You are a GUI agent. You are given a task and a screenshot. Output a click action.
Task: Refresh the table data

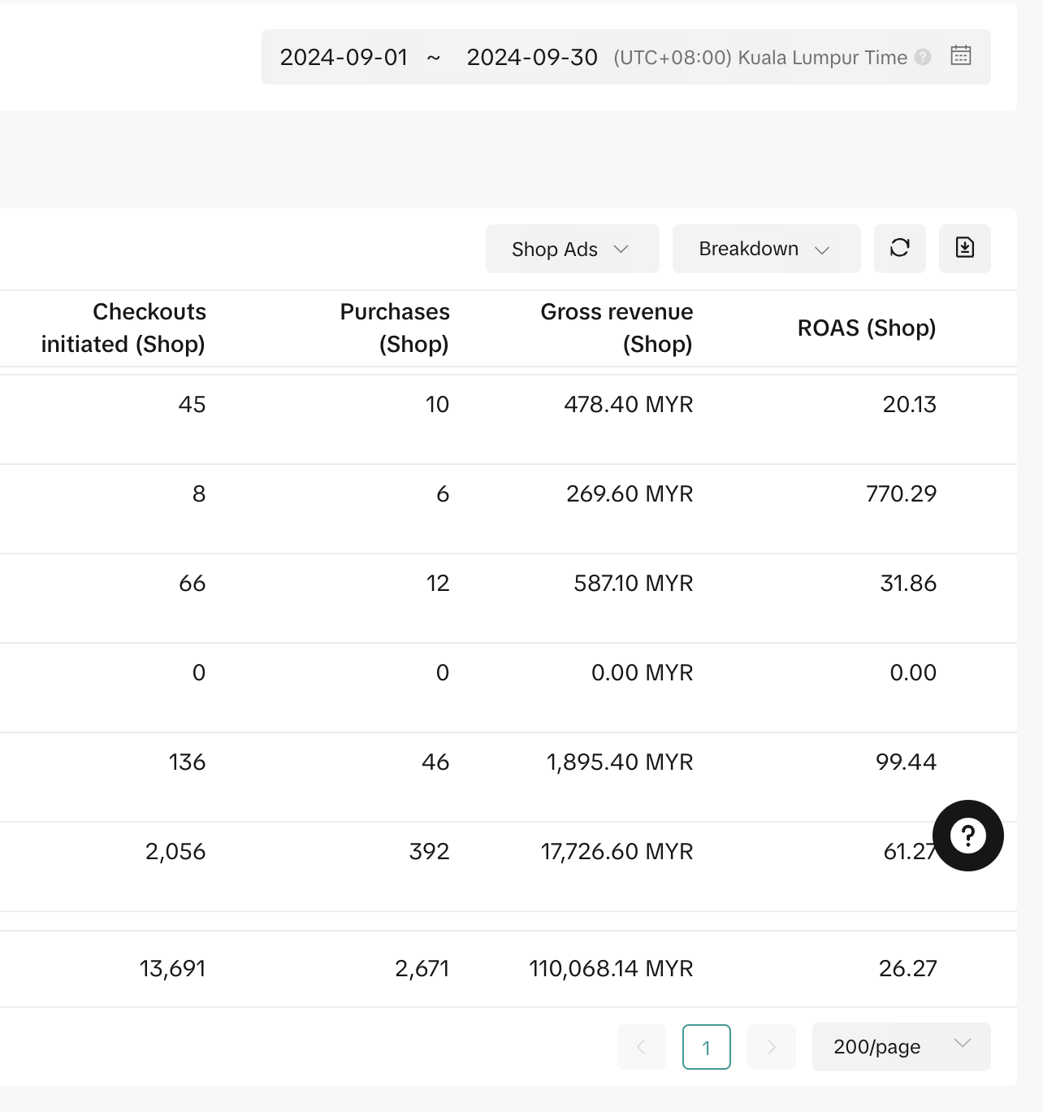[899, 248]
